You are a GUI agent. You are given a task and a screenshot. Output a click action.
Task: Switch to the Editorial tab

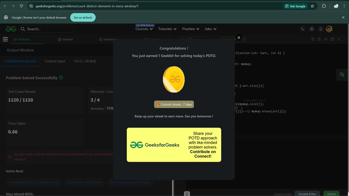[x=65, y=39]
